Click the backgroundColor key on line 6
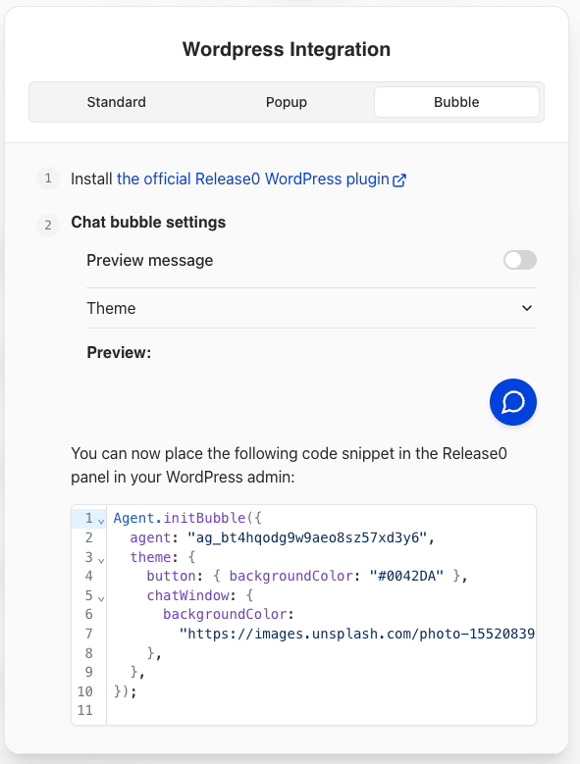 [225, 614]
